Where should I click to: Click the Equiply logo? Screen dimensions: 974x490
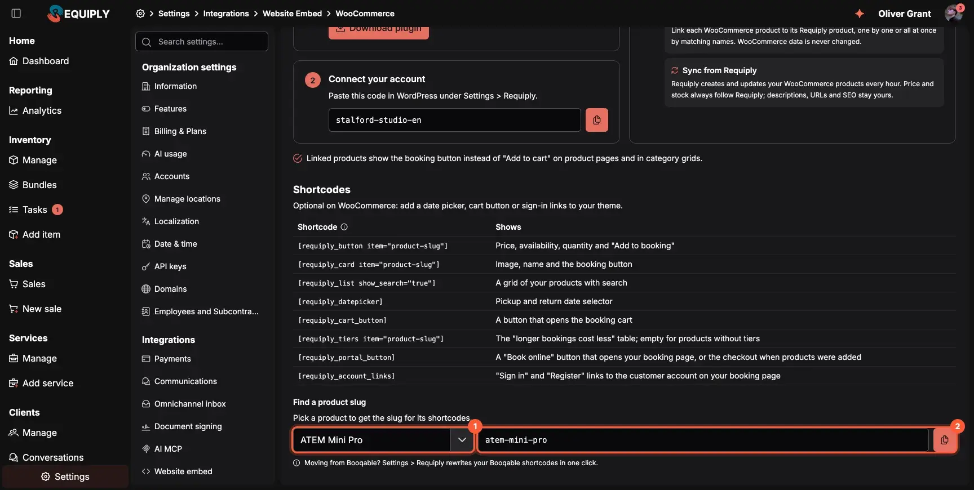click(78, 14)
